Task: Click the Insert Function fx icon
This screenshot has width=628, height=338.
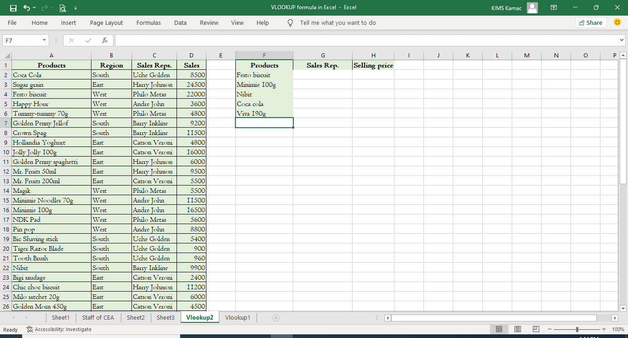Action: 105,40
